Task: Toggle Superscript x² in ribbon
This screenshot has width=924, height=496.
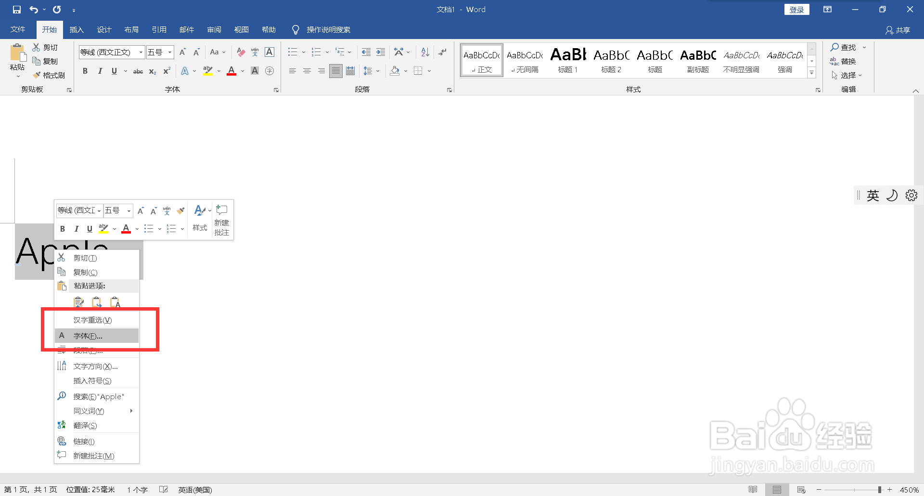Action: click(167, 71)
